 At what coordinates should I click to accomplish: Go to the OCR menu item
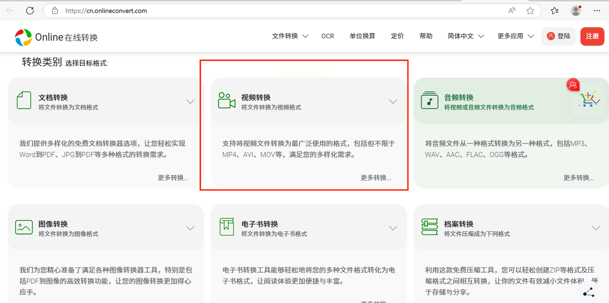pyautogui.click(x=328, y=36)
